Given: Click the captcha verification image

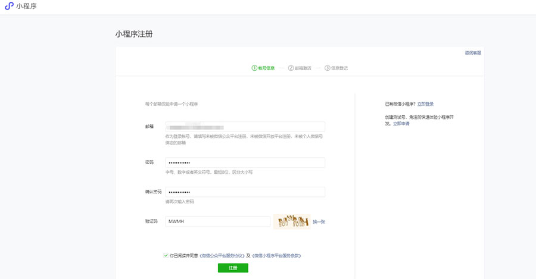Looking at the screenshot, I should click(292, 222).
